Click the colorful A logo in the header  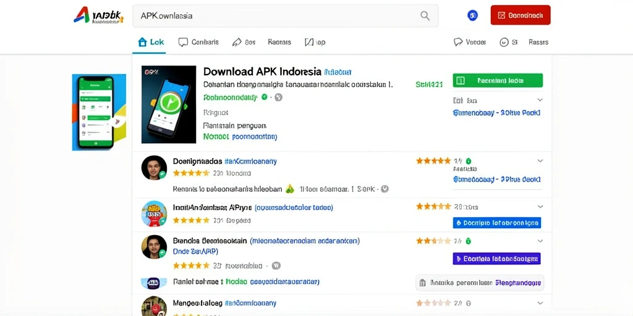point(82,15)
